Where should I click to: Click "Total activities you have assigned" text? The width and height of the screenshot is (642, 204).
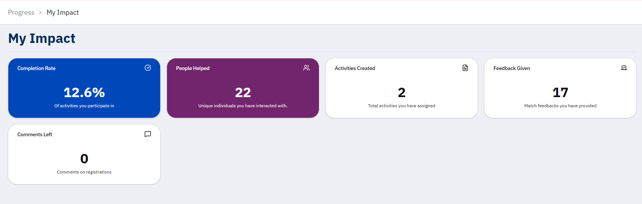pos(402,106)
